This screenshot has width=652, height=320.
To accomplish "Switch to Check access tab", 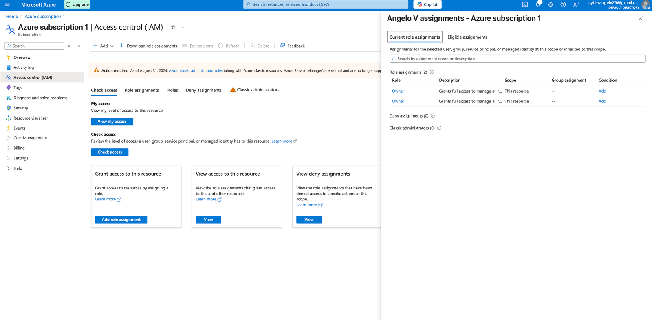I will pos(104,90).
